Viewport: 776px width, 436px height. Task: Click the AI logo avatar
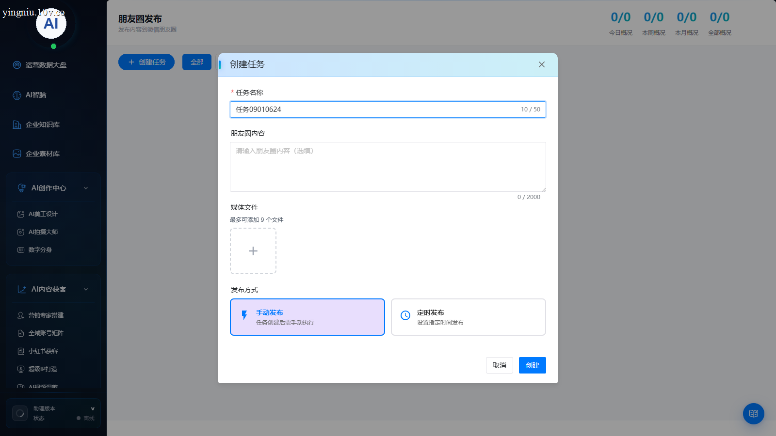coord(51,23)
